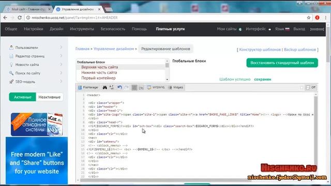The width and height of the screenshot is (331, 186).
Task: Open Редактор страниц in the sidebar
Action: (30, 56)
